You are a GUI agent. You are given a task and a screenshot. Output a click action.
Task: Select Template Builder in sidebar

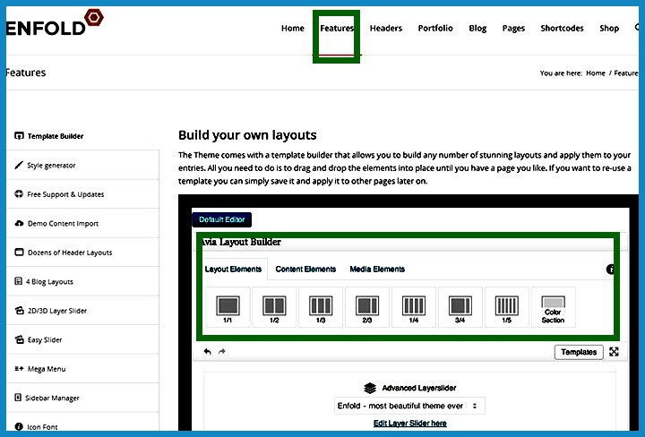82,136
